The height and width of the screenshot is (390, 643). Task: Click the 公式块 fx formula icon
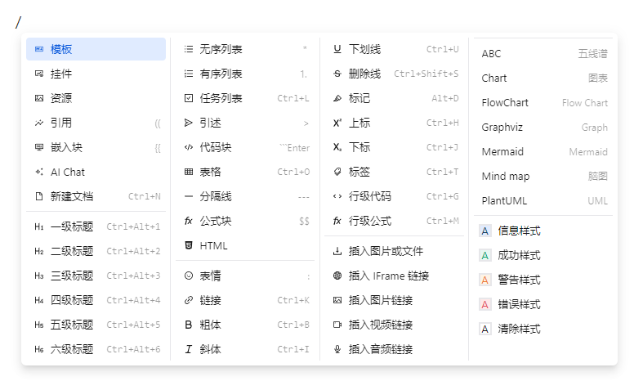pyautogui.click(x=189, y=222)
